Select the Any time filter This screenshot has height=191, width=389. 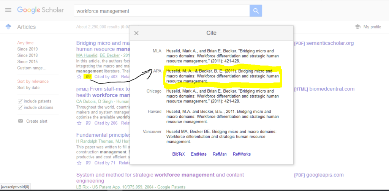pos(25,43)
